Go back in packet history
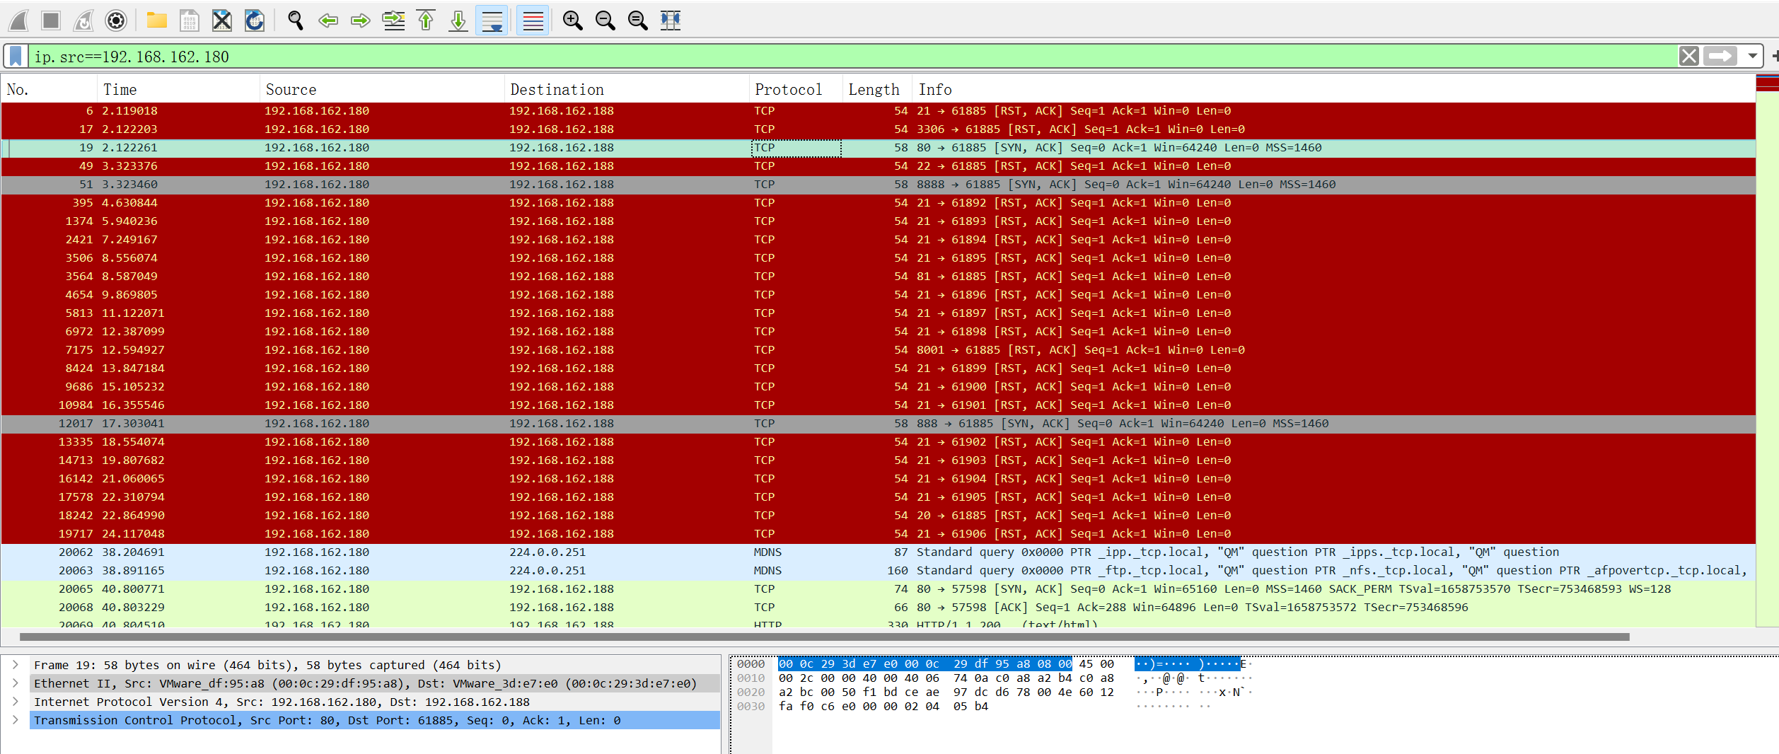Viewport: 1779px width, 754px height. (x=328, y=21)
